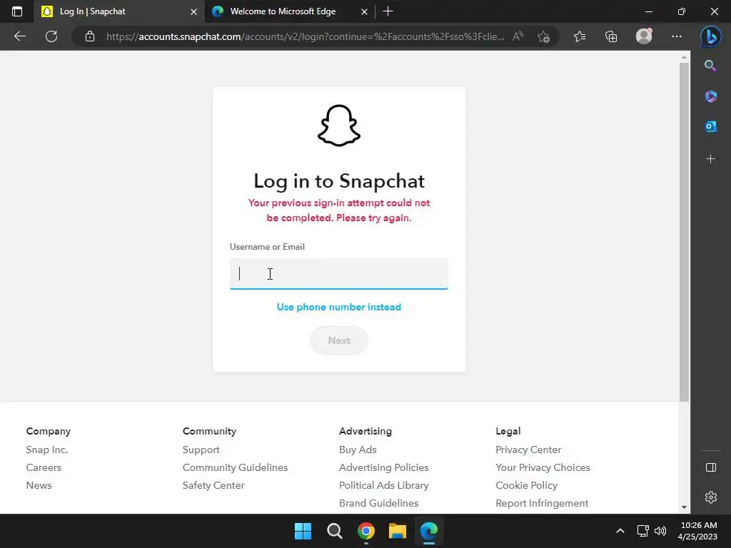Open the browser profile avatar
Screen dimensions: 731x548
(x=644, y=36)
